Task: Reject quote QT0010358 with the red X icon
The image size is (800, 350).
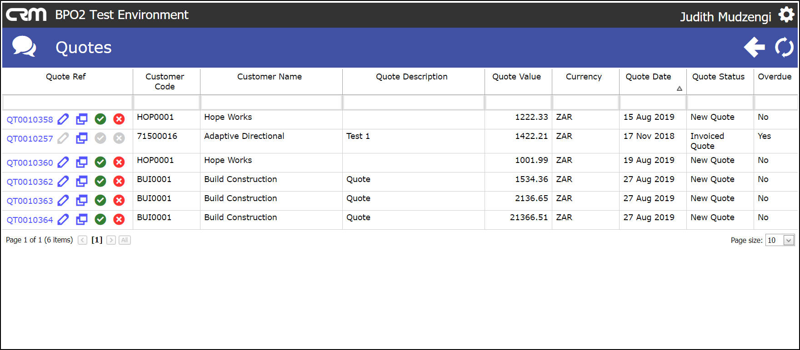Action: (x=119, y=119)
